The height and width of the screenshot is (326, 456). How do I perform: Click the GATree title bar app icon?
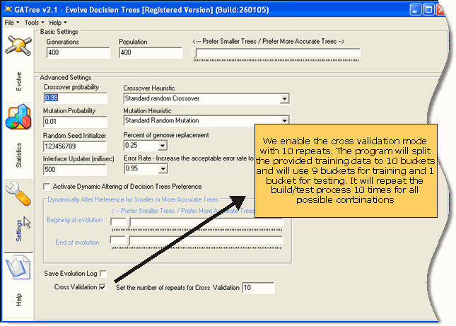click(8, 10)
